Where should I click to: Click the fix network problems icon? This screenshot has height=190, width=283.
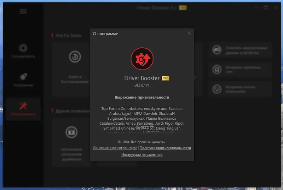coord(217,70)
